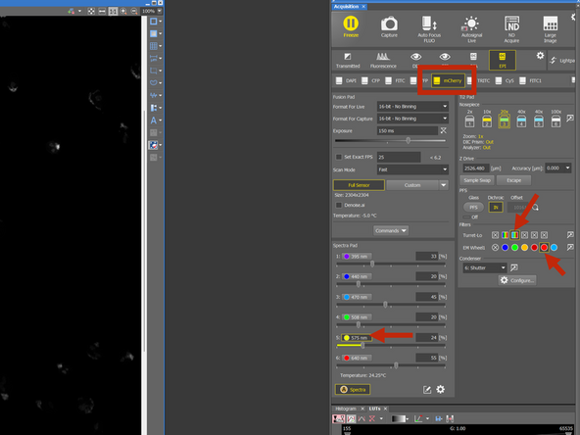Viewport: 580px width, 435px height.
Task: Open the Format For Live dropdown
Action: 412,107
